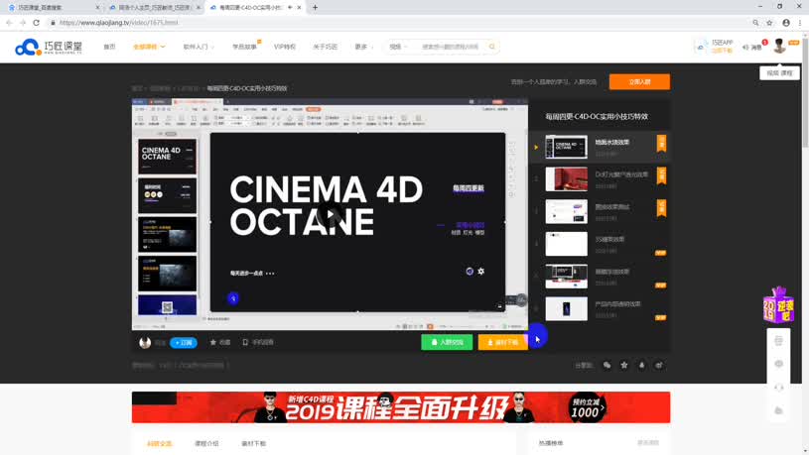This screenshot has height=455, width=809.
Task: Open the 学员故事 menu item
Action: (x=244, y=47)
